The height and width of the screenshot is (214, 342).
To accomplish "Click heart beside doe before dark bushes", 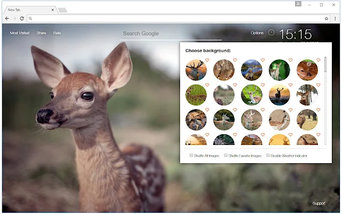I will click(x=235, y=110).
